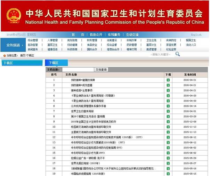Click the 文档名称 text input field
This screenshot has height=176, width=210.
pos(78,70)
